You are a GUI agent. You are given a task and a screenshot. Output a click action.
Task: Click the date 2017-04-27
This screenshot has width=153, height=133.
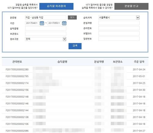point(139,131)
